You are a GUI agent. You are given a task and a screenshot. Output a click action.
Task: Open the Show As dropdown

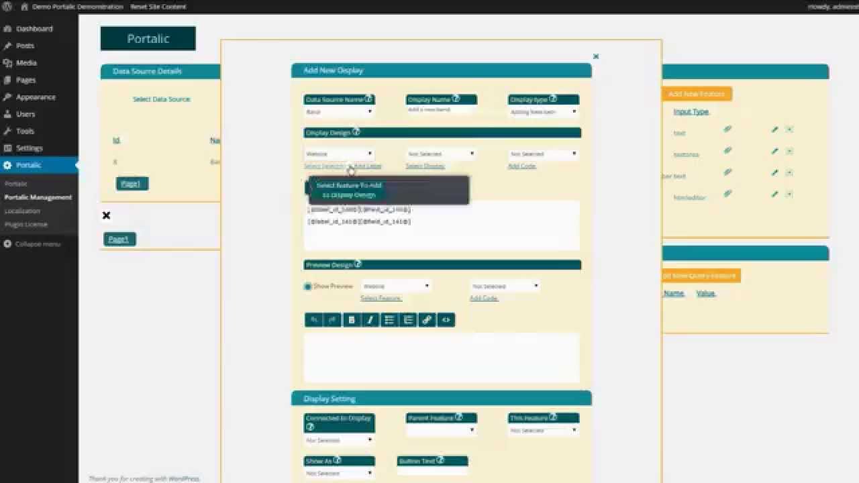tap(339, 473)
